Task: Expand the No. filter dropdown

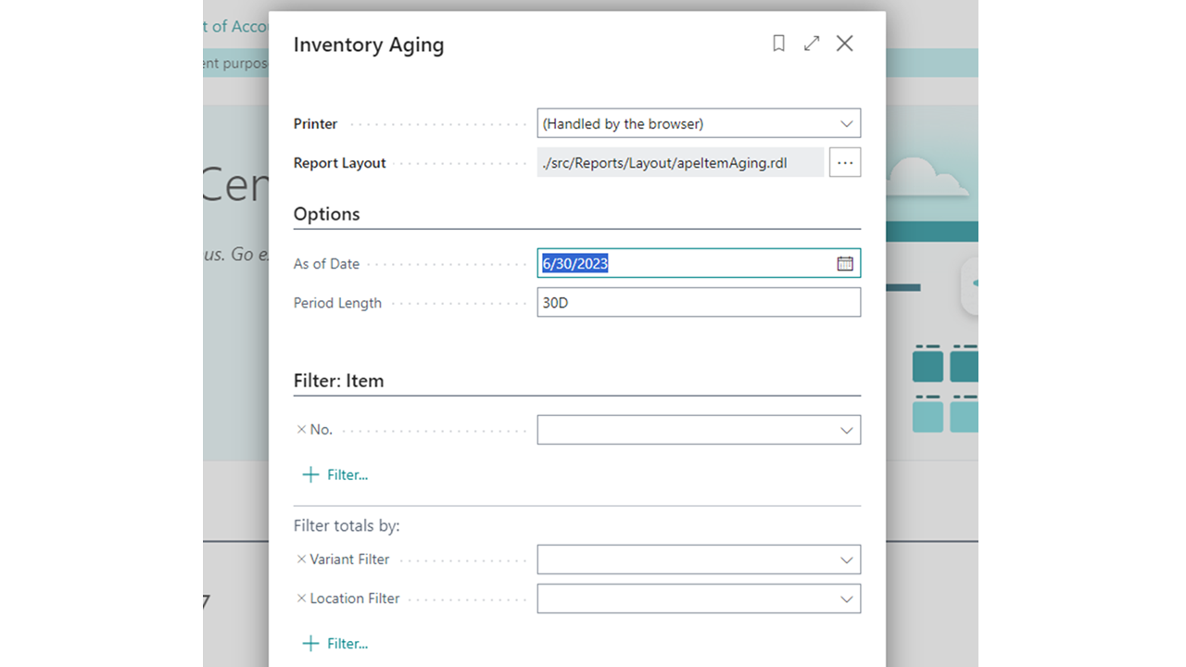Action: tap(846, 430)
